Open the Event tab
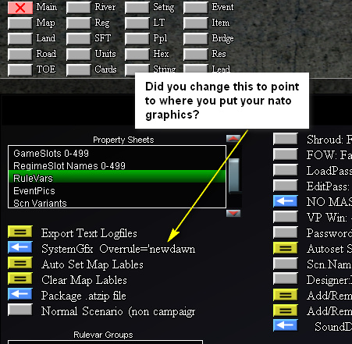 pos(196,8)
